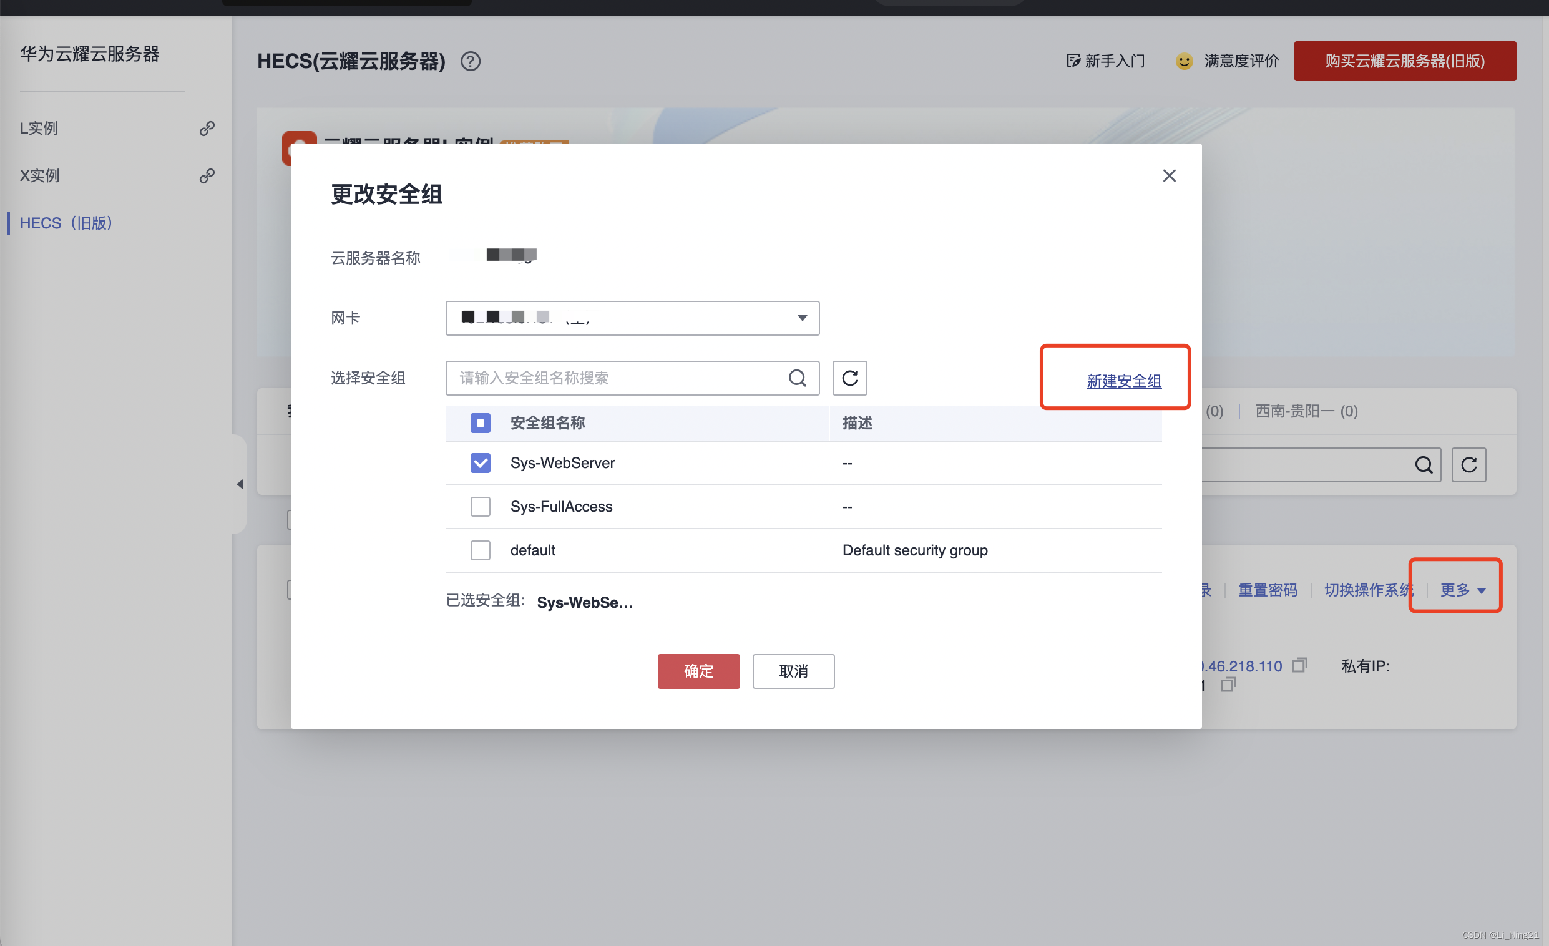
Task: Confirm with the 确定 button
Action: (698, 671)
